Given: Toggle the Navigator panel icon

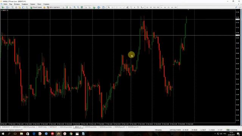Looking at the screenshot, I should pos(20,7).
